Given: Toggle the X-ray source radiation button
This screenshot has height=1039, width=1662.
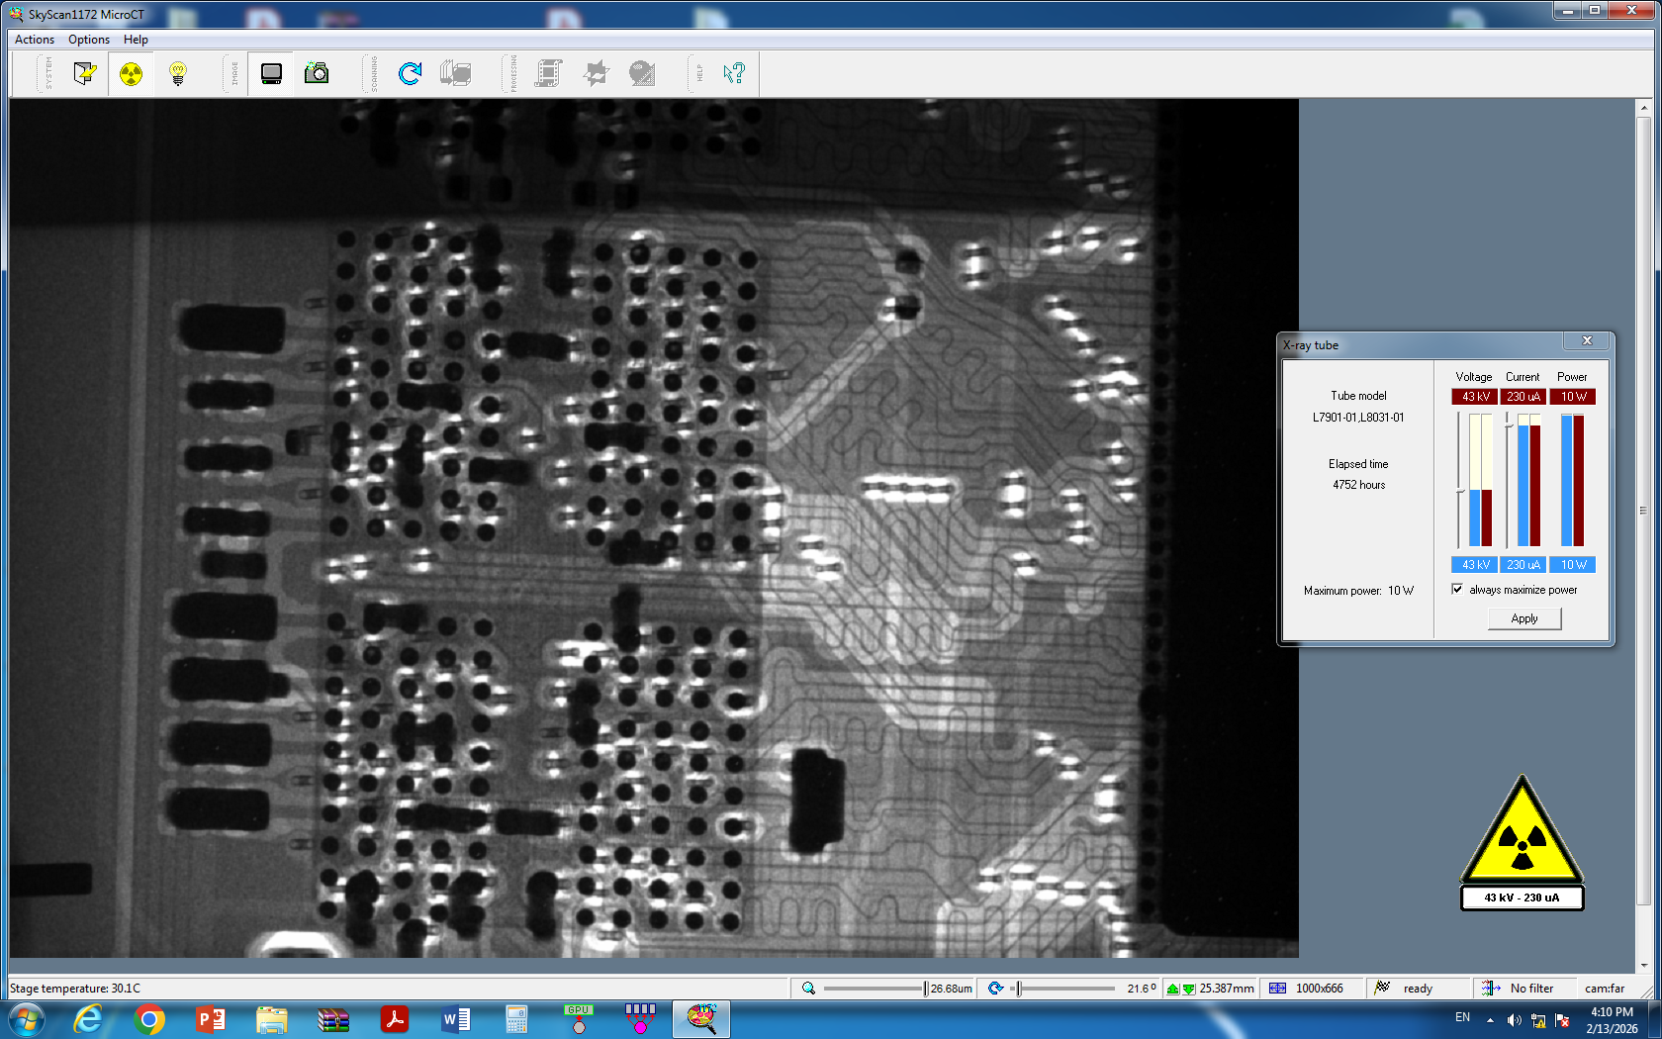Looking at the screenshot, I should pos(131,74).
